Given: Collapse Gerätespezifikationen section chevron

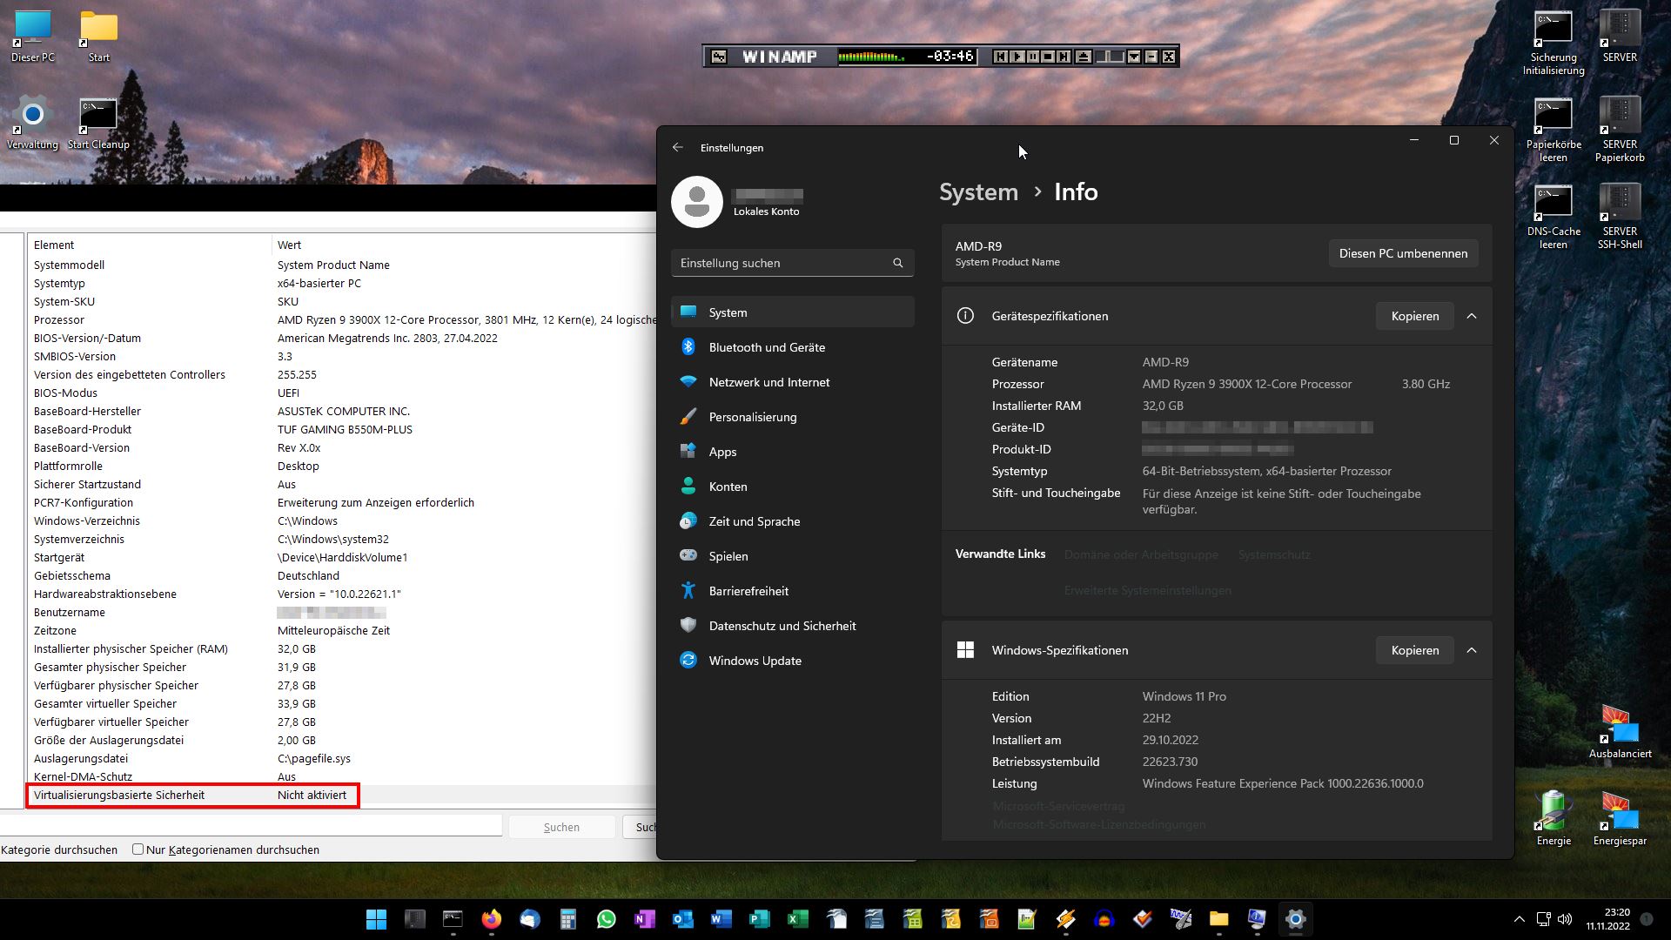Looking at the screenshot, I should [1472, 316].
